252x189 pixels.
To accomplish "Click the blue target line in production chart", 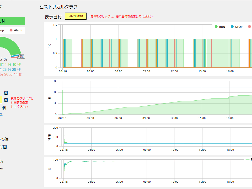I will 157,88.
